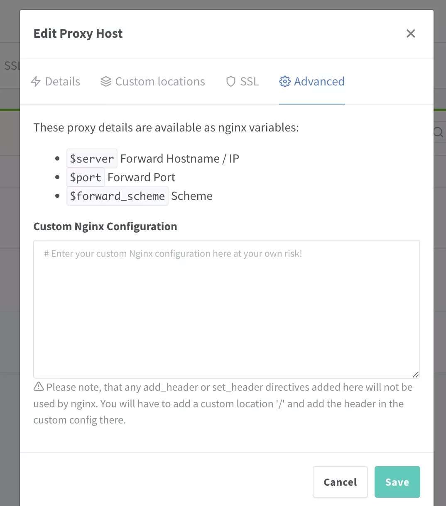Click the $server variable code tag

[92, 158]
